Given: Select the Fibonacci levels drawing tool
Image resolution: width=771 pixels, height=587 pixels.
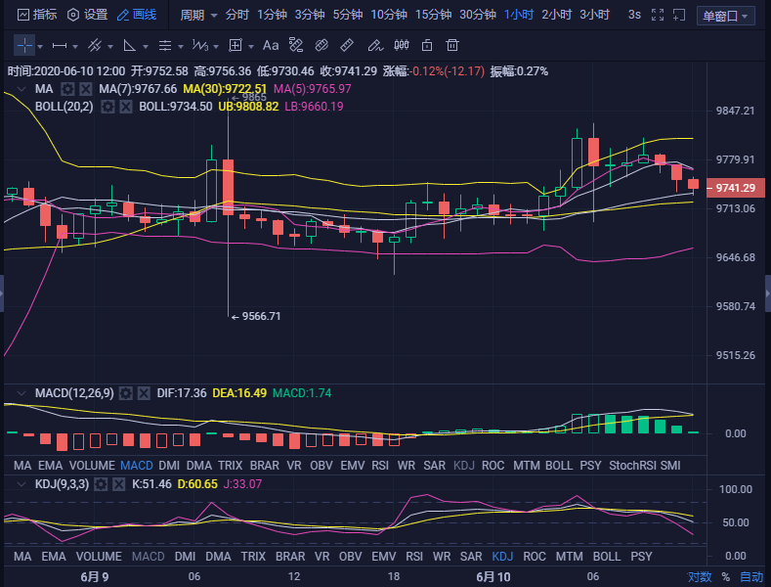Looking at the screenshot, I should click(165, 46).
